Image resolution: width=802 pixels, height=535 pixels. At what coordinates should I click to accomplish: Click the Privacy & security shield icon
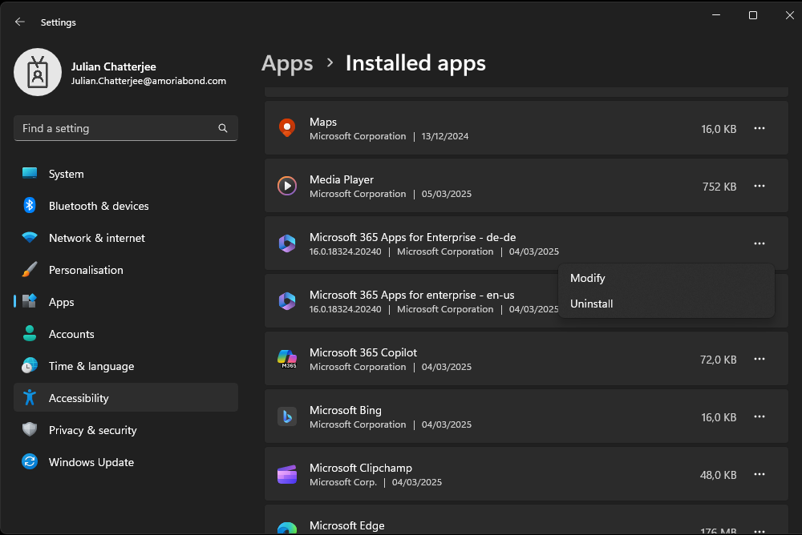coord(30,429)
